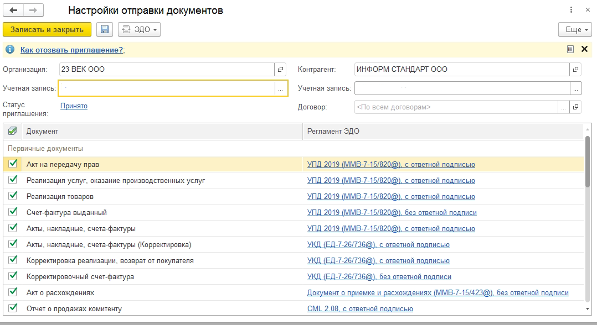Click the Контрагент field open icon
Viewport: 597px width, 325px height.
tap(575, 69)
